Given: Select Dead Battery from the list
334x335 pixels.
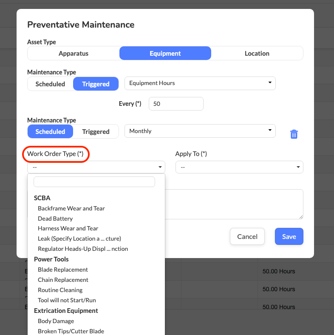Looking at the screenshot, I should 55,219.
